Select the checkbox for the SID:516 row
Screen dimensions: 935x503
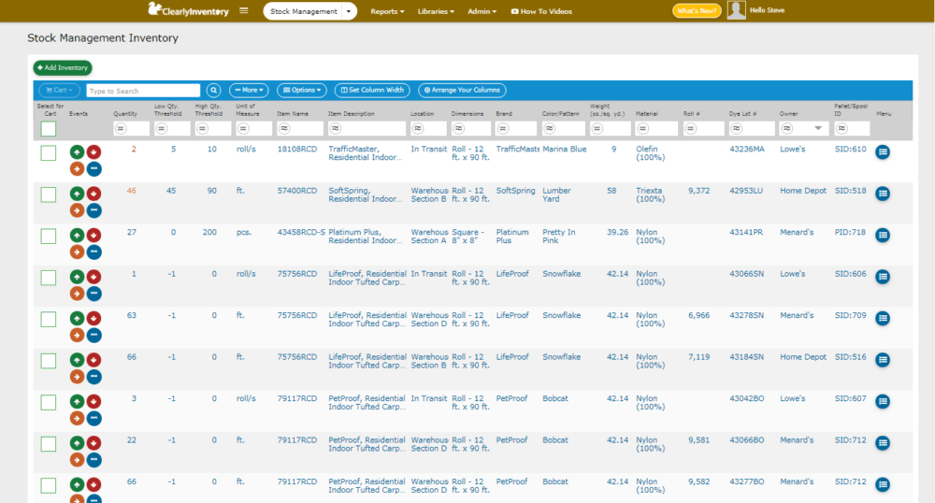tap(49, 361)
